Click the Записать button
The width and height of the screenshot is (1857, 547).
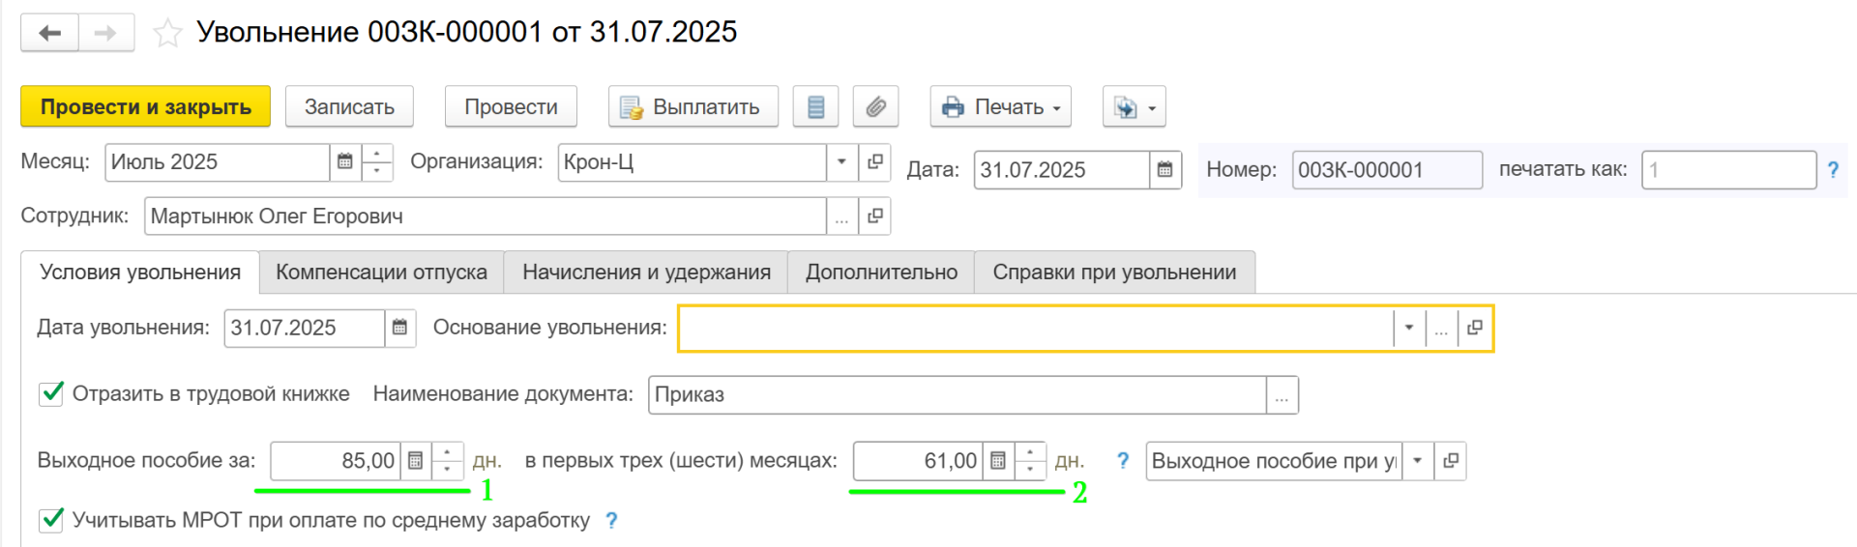pyautogui.click(x=349, y=106)
